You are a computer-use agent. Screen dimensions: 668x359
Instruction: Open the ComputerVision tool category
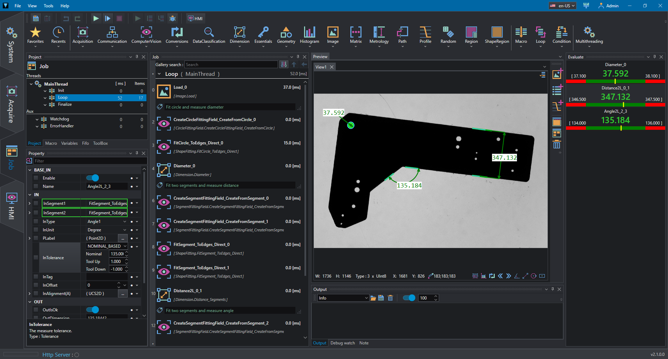click(x=146, y=35)
